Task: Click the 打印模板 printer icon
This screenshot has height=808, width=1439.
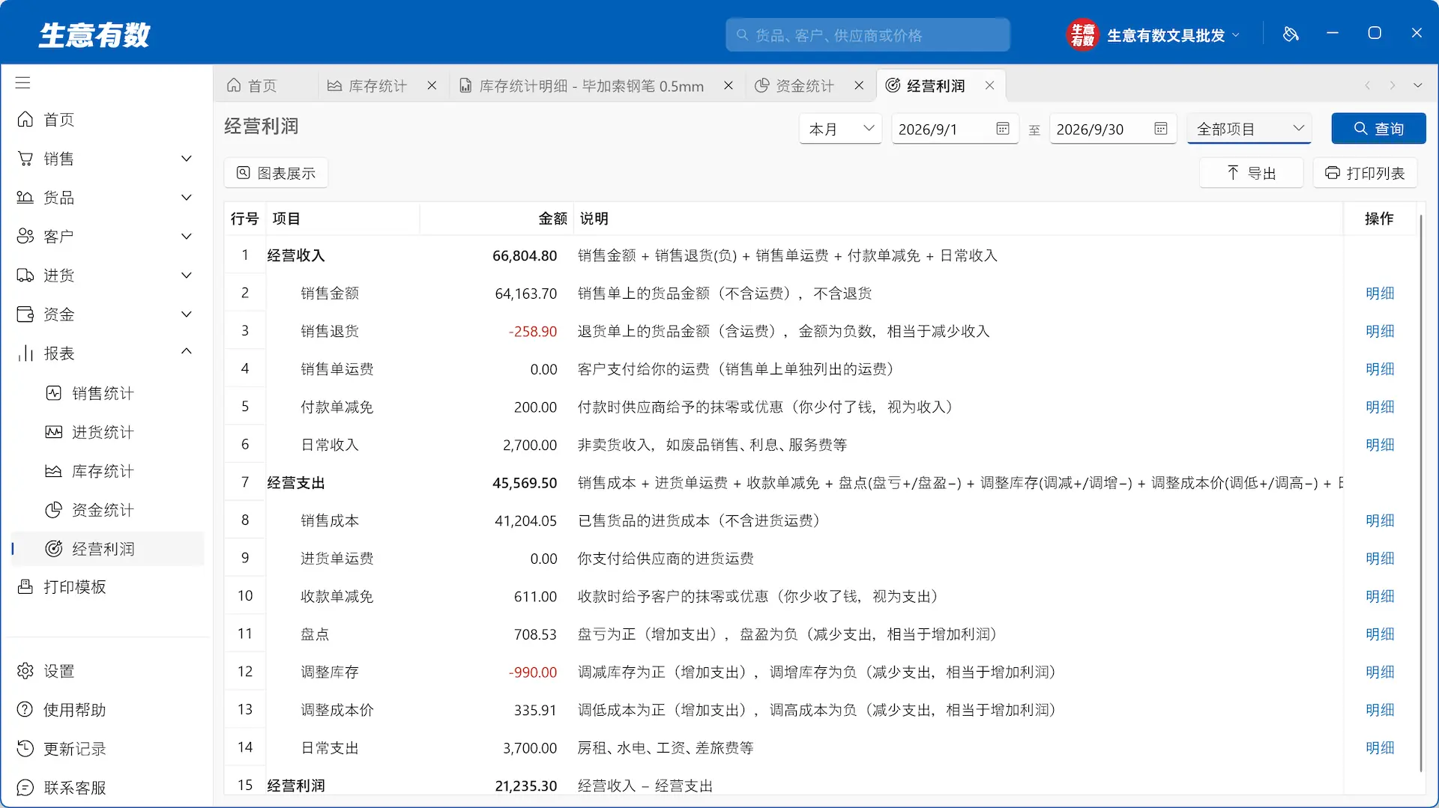Action: (x=25, y=586)
